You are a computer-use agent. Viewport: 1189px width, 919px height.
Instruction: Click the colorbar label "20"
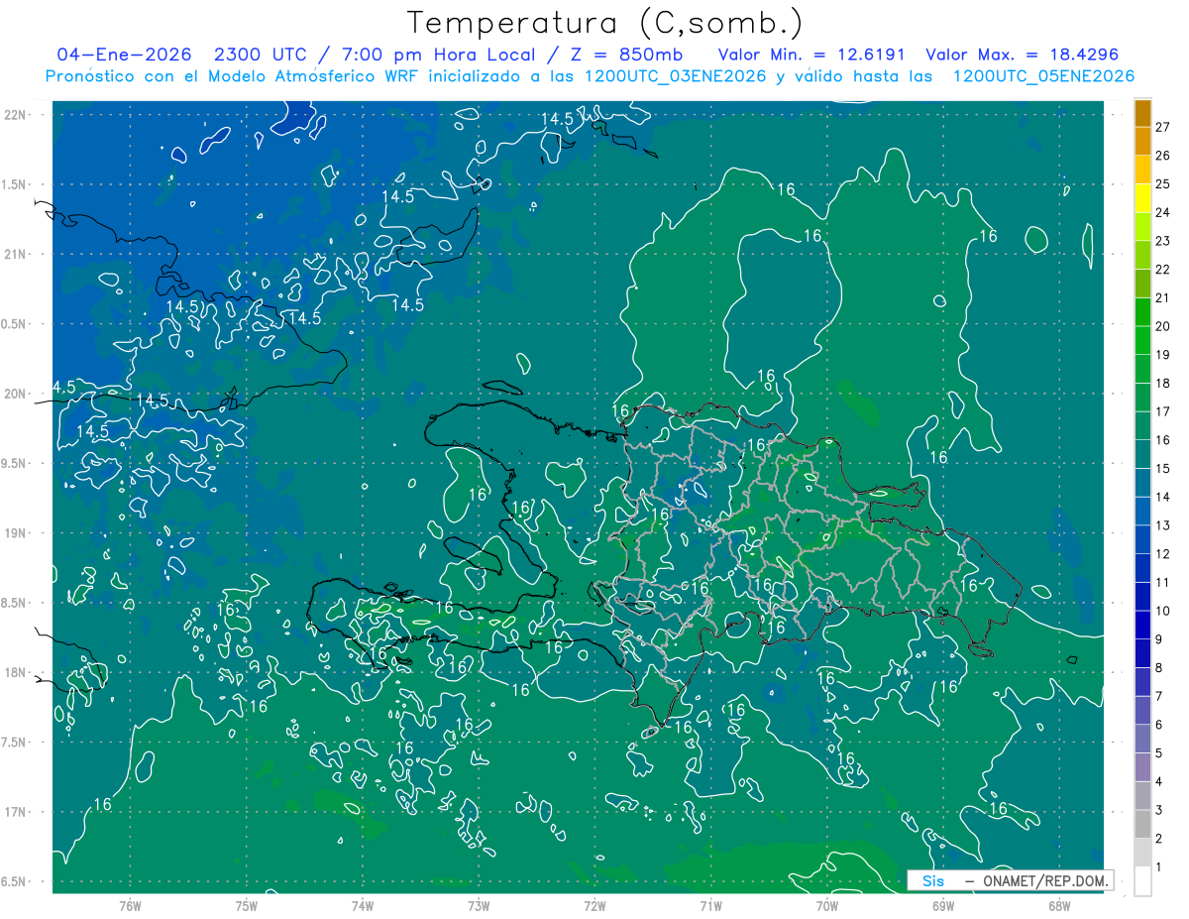[x=1162, y=326]
